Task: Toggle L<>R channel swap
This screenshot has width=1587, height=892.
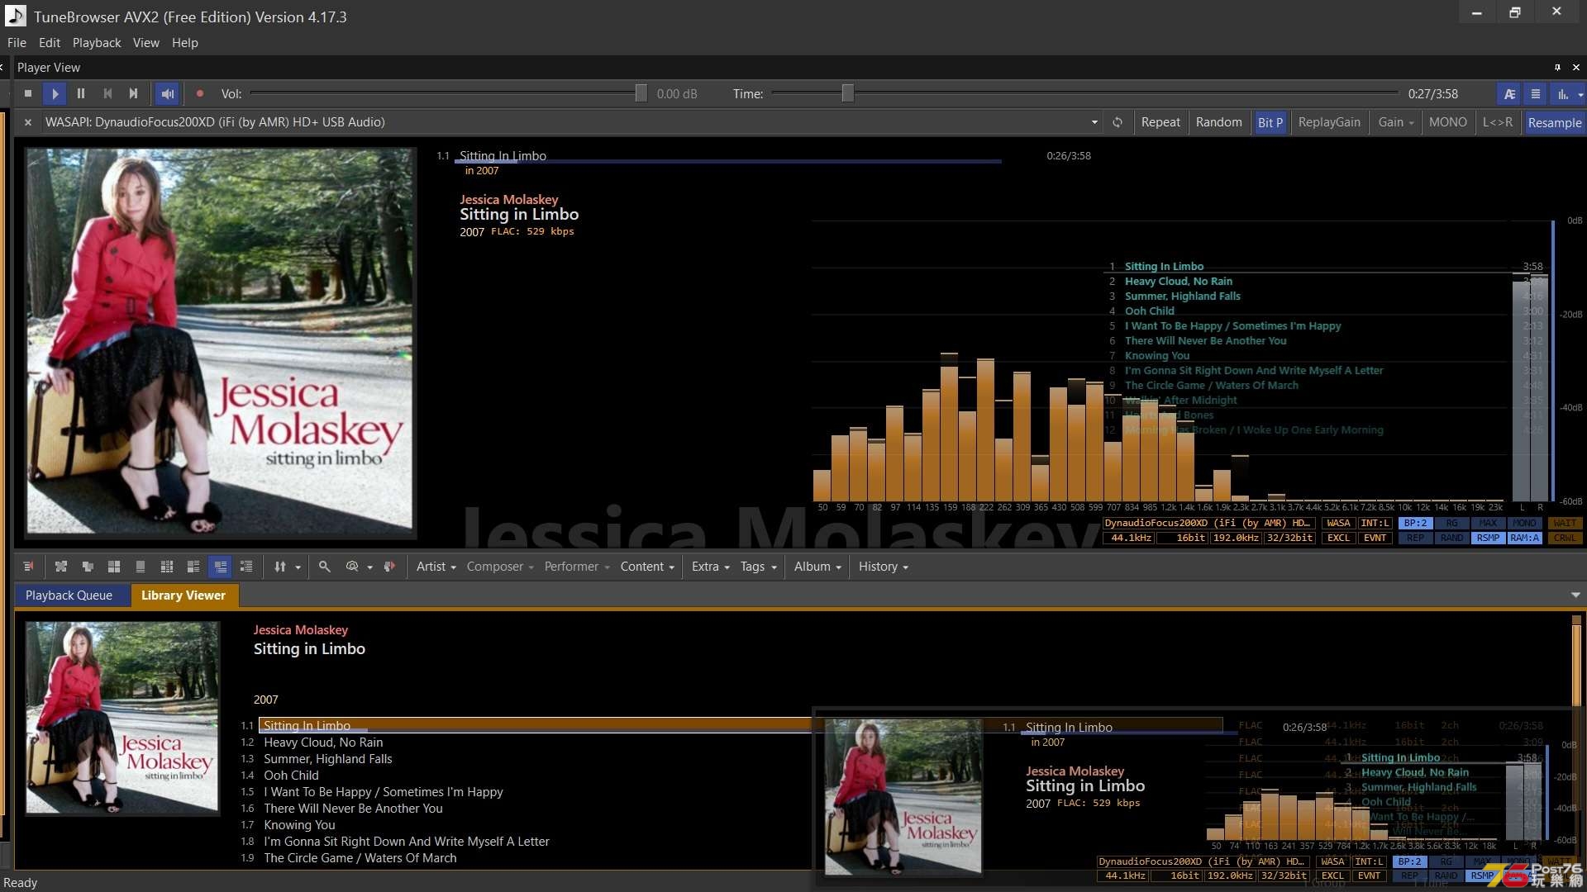Action: coord(1498,122)
